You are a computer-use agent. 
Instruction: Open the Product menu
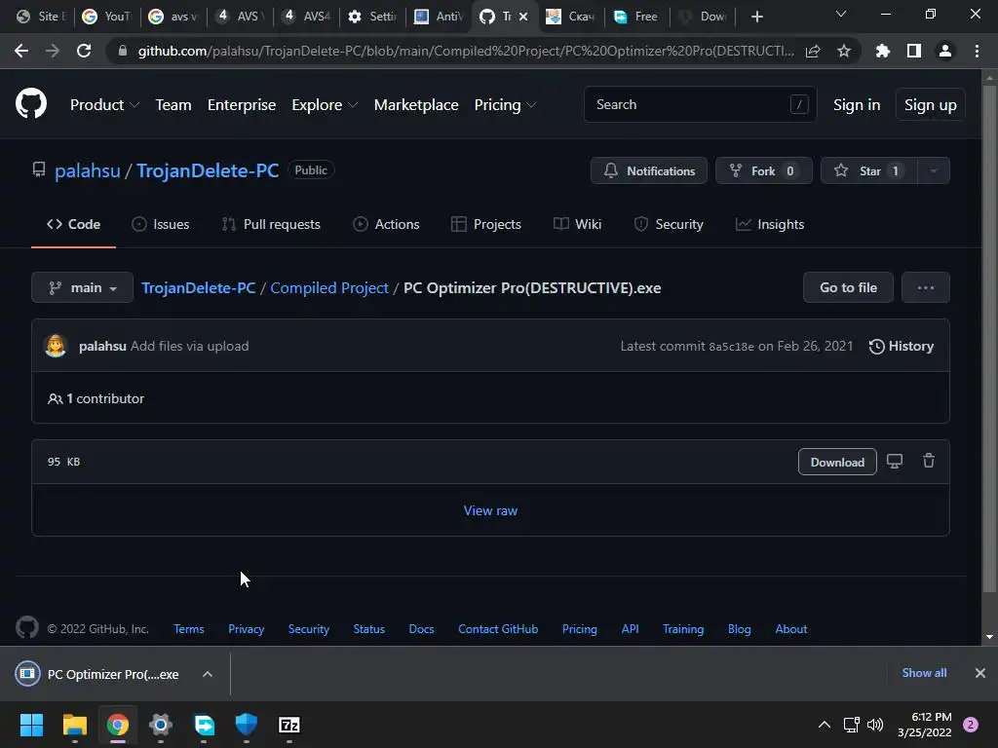(104, 105)
